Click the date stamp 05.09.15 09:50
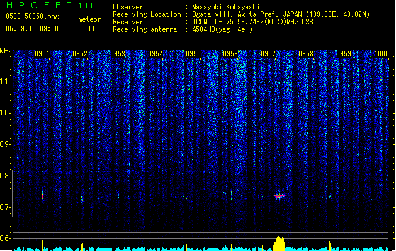Viewport: 396px width, 251px height. pyautogui.click(x=32, y=29)
